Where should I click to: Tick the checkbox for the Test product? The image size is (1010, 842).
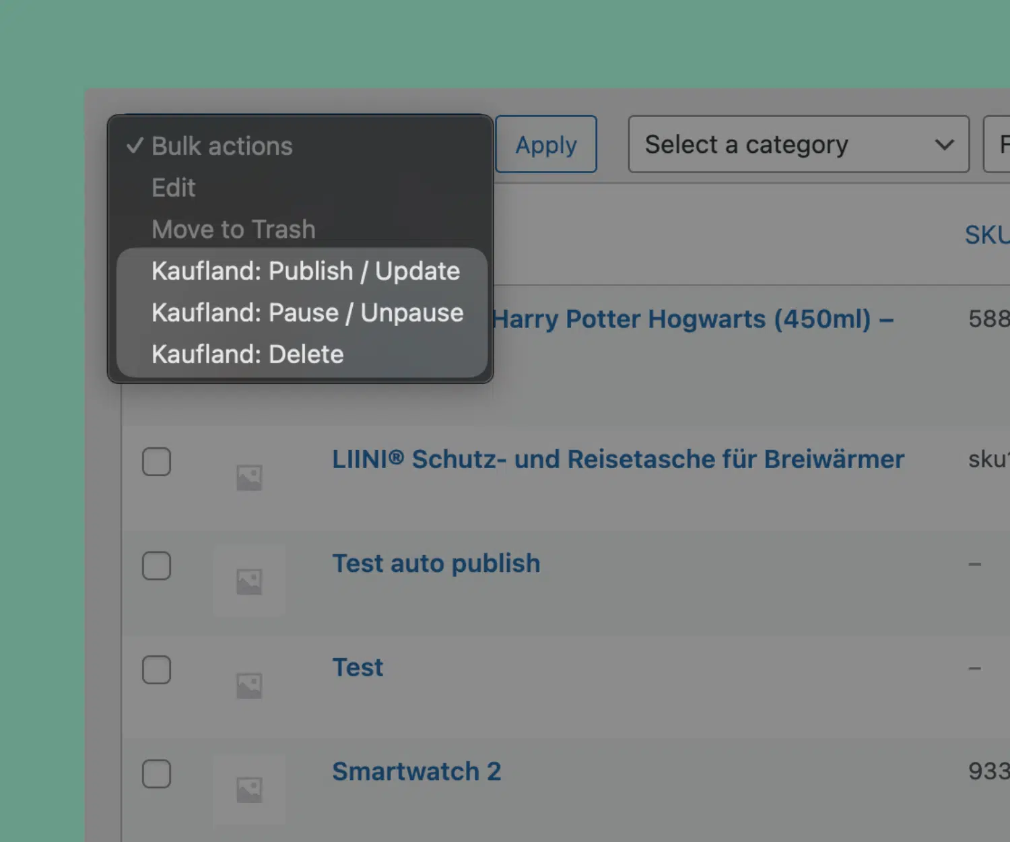(156, 670)
